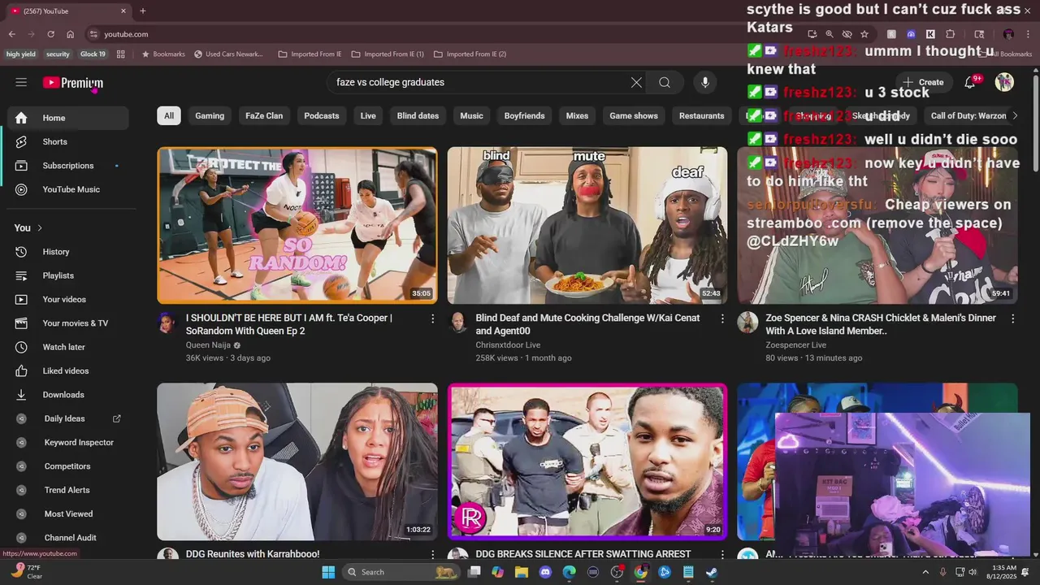Play the Blind Deaf Mute cooking thumbnail

587,225
